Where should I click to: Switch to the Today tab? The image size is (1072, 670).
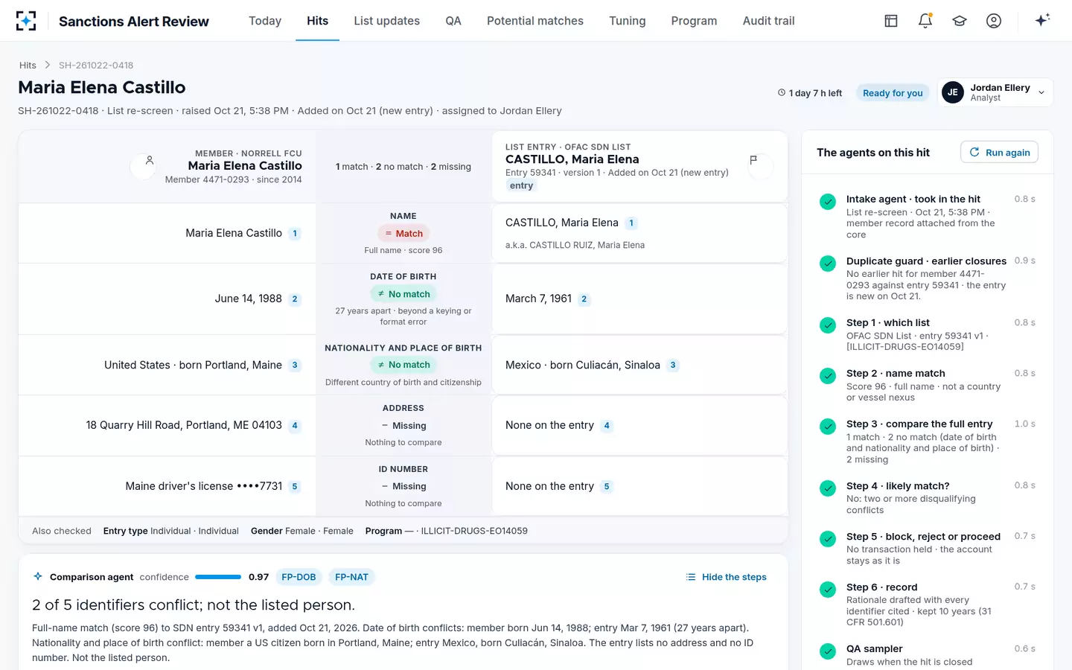pyautogui.click(x=265, y=21)
